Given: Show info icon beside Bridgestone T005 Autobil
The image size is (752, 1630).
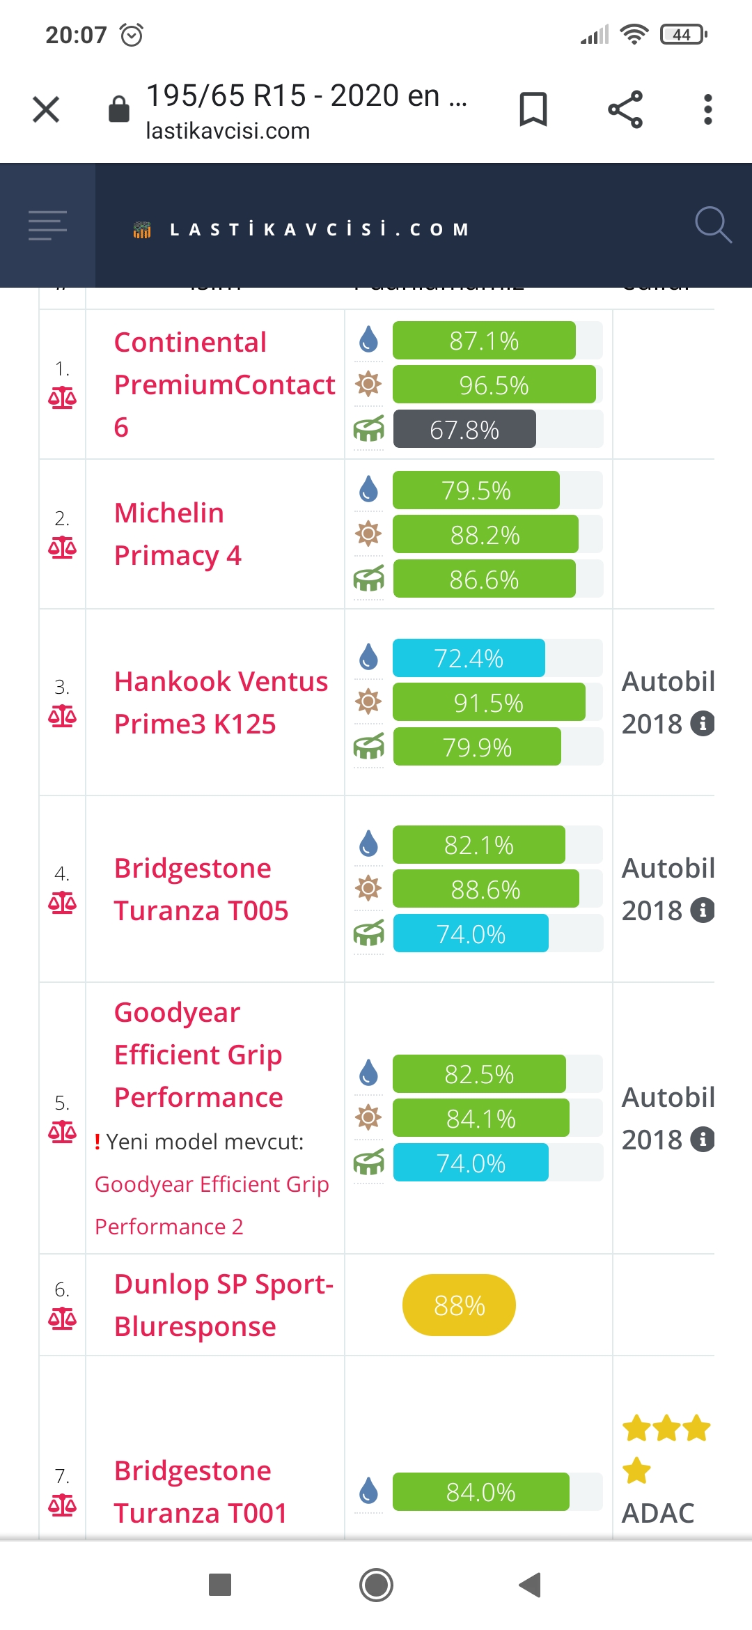Looking at the screenshot, I should click(703, 910).
